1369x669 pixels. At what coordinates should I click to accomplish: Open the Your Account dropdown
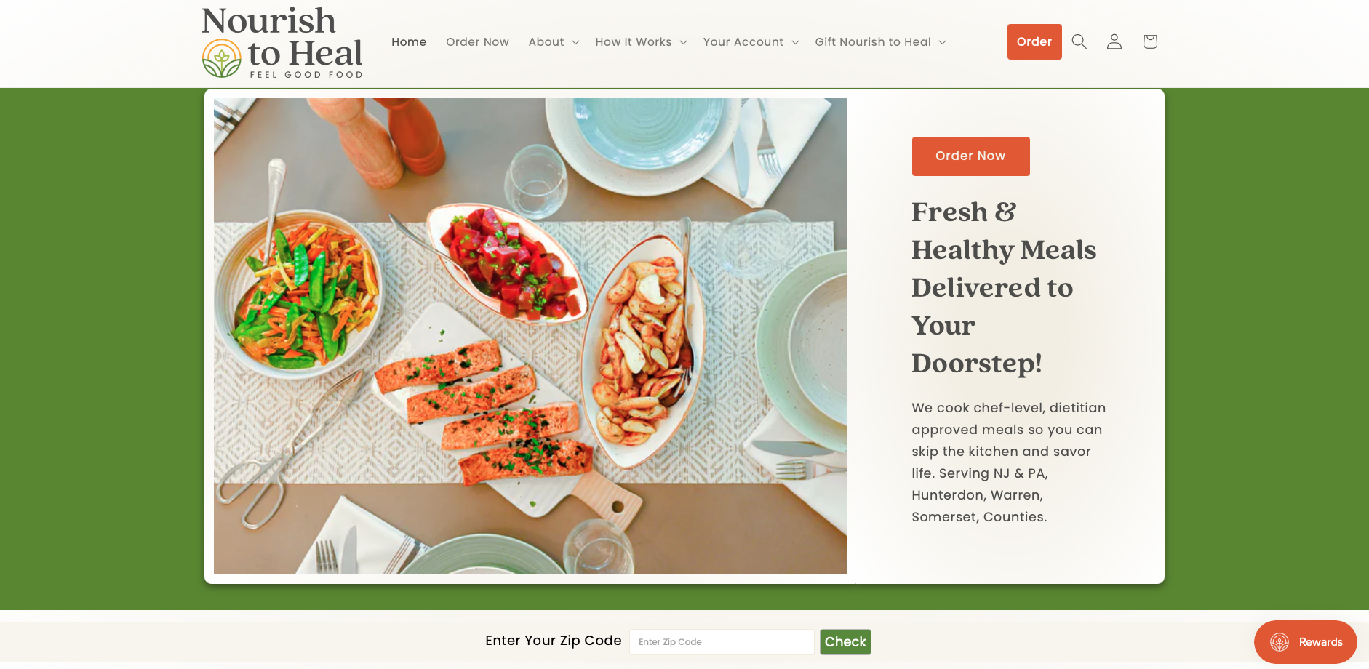[751, 42]
